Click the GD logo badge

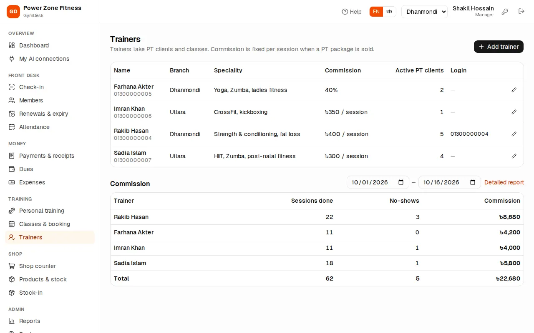click(13, 12)
